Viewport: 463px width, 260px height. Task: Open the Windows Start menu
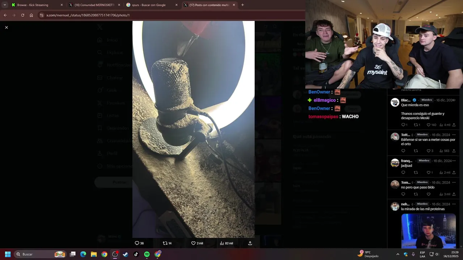tap(8, 254)
